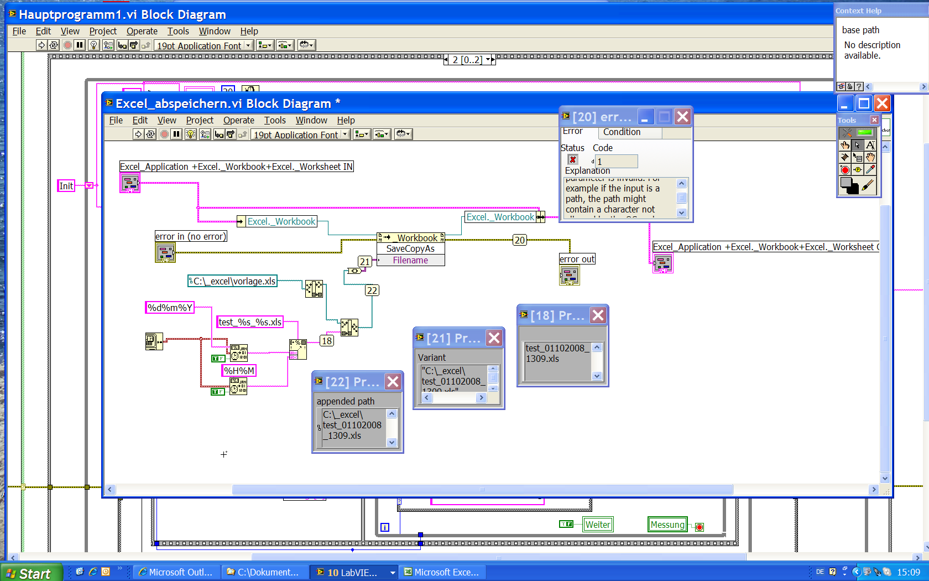Click the black background color swatch
The width and height of the screenshot is (929, 581).
pos(854,189)
